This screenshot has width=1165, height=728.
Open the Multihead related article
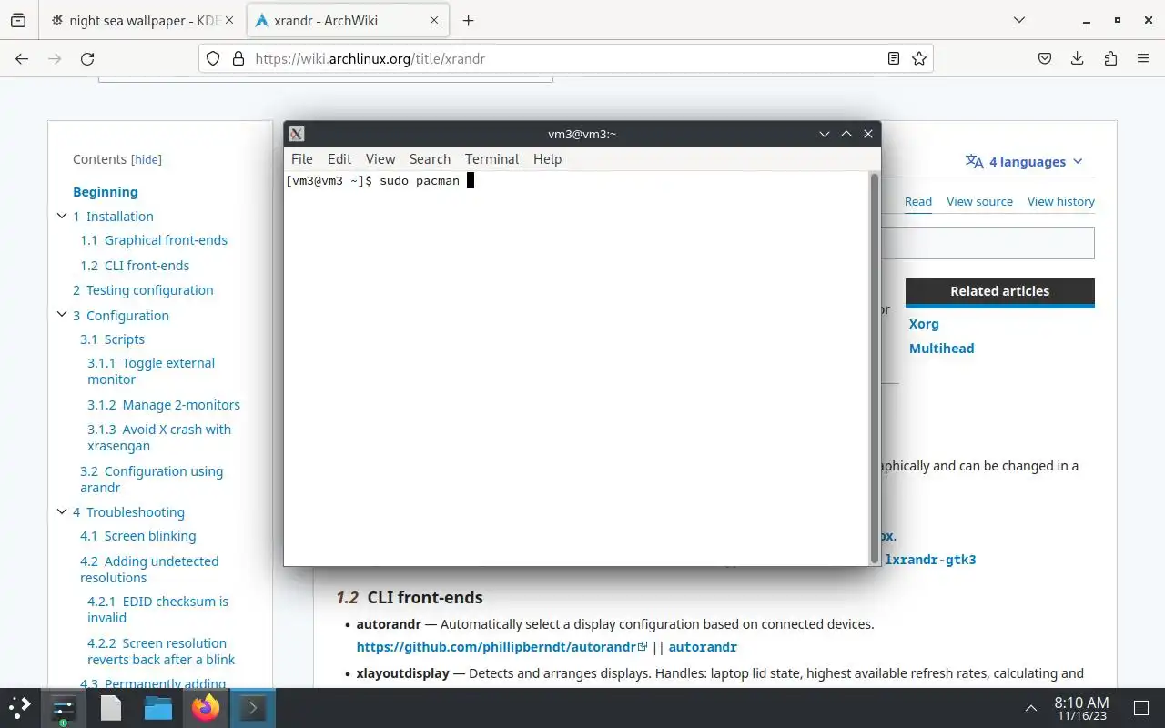tap(941, 348)
